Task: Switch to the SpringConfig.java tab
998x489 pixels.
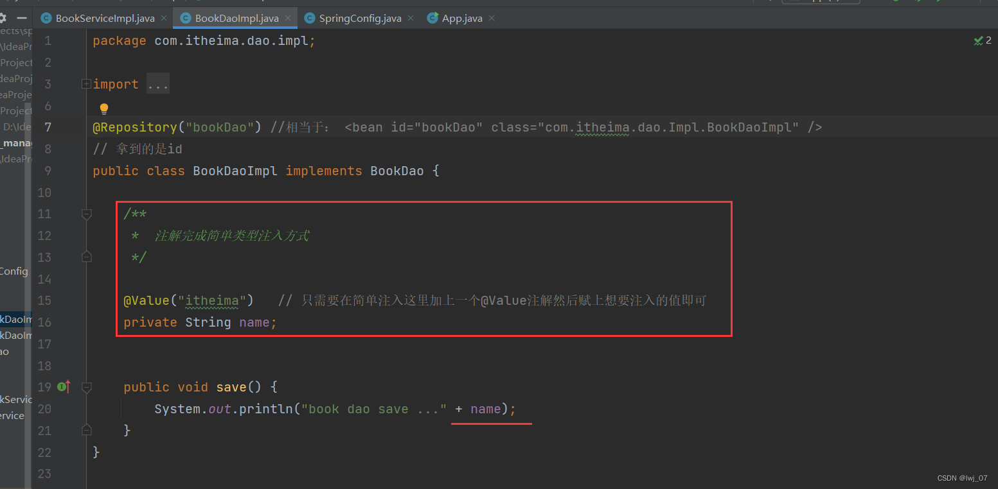Action: [x=360, y=18]
